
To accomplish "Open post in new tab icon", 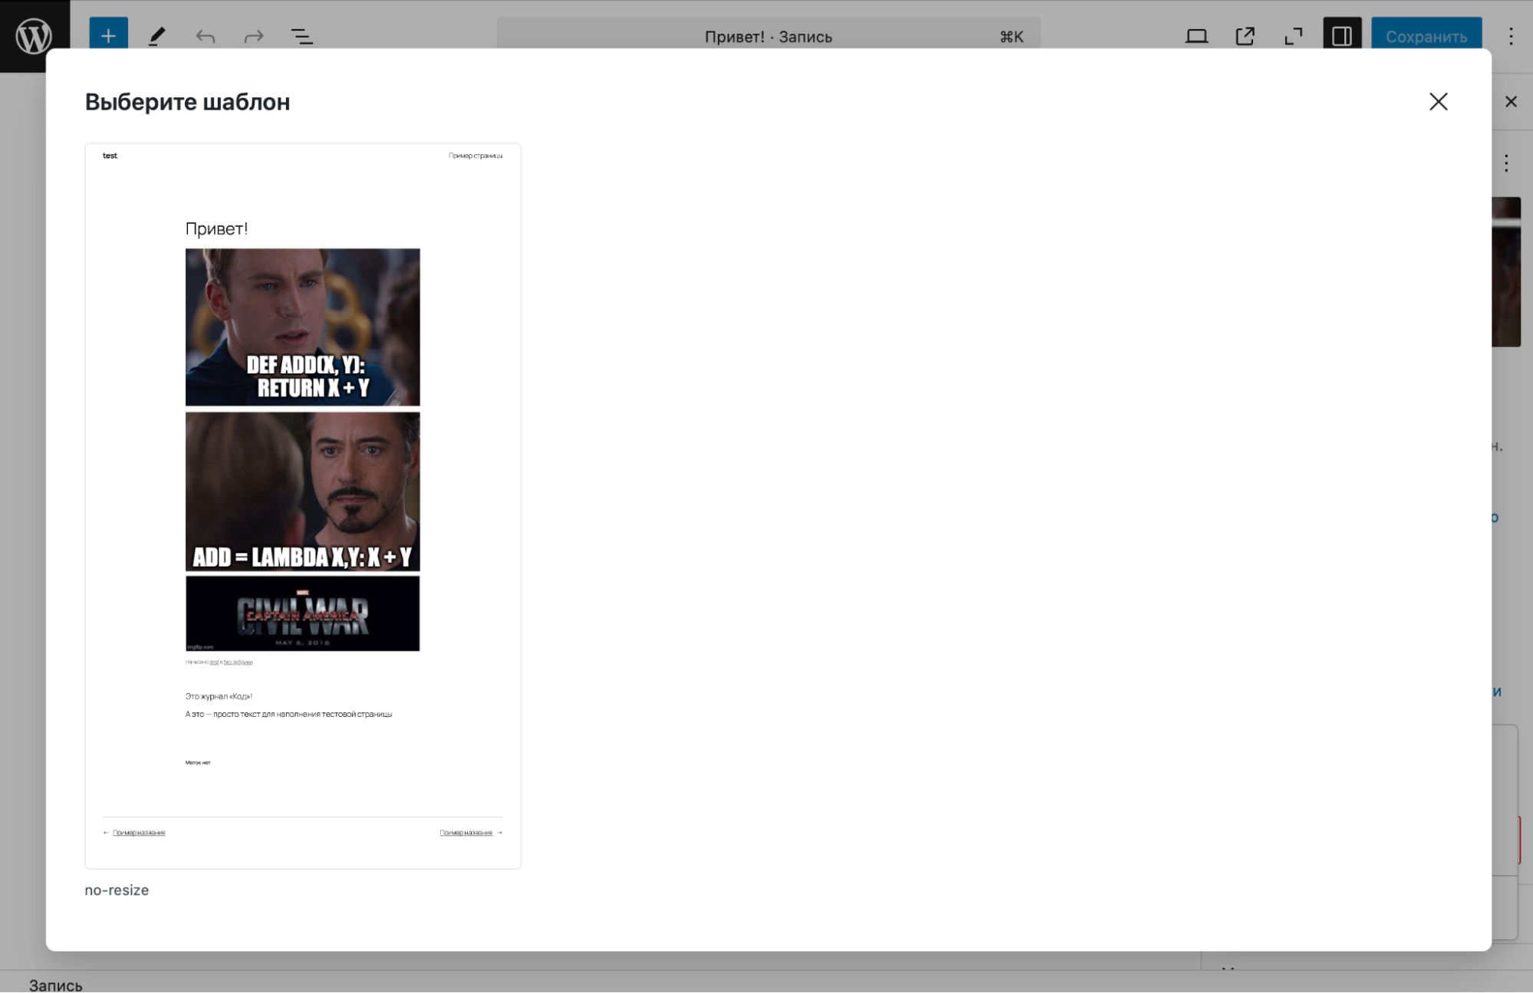I will (x=1245, y=35).
